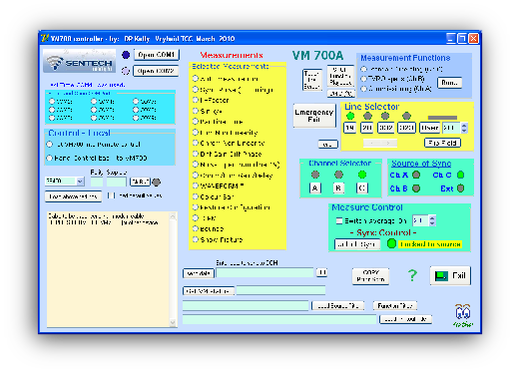Click the cartoon mascot icon at bottom right
The image size is (512, 372).
(x=463, y=315)
